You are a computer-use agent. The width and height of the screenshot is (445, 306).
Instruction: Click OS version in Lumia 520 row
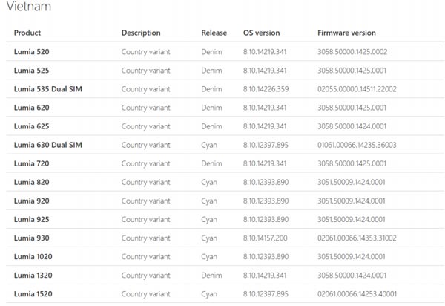(x=265, y=52)
